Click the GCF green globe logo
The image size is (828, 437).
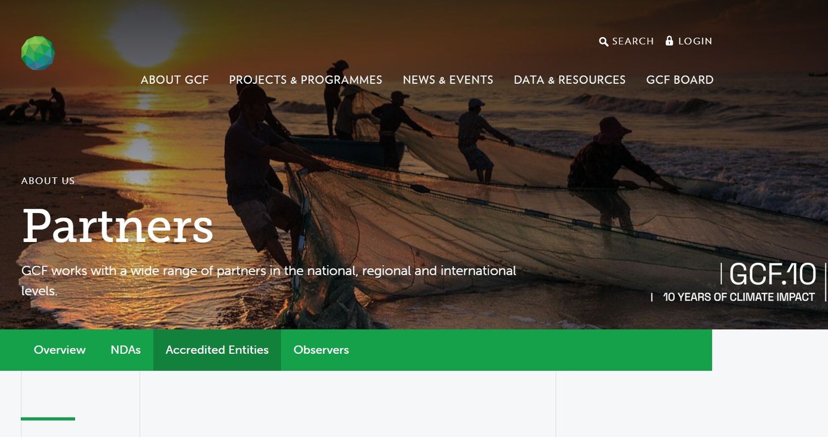(38, 53)
